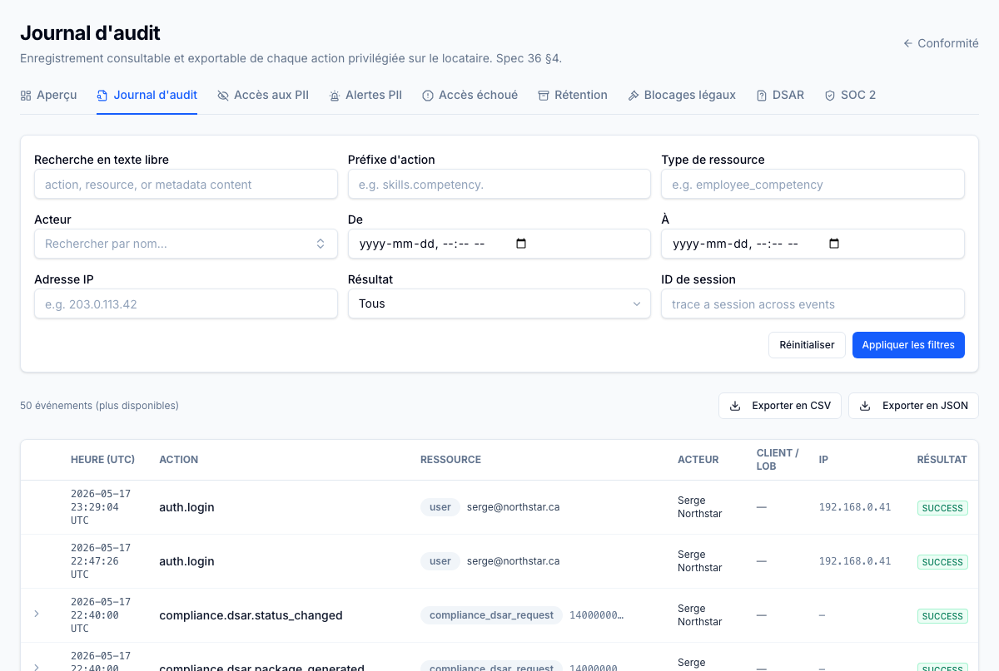Open the SOC 2 tab
Screen dimensions: 999x671
[x=850, y=95]
